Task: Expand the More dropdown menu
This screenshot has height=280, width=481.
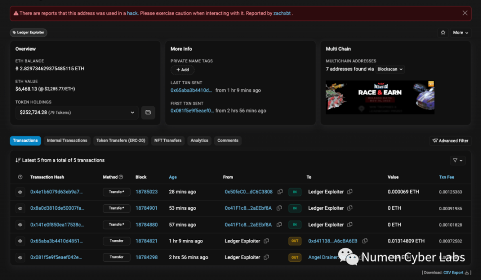Action: pos(460,33)
